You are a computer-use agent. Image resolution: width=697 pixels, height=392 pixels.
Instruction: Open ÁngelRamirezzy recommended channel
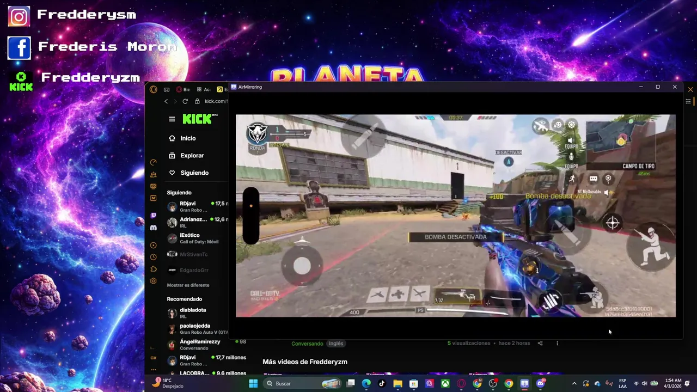pos(198,345)
